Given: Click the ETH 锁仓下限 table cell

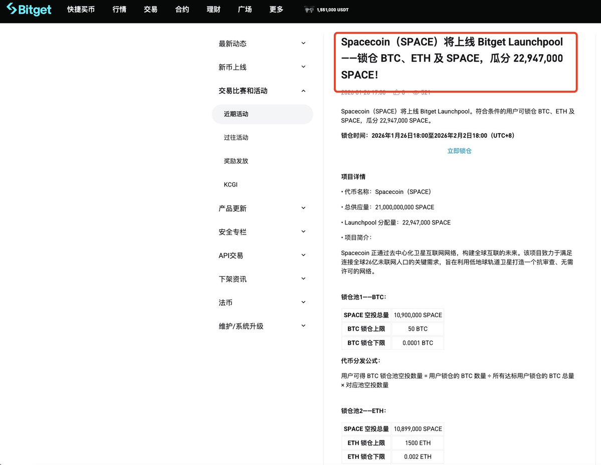Looking at the screenshot, I should (x=366, y=456).
